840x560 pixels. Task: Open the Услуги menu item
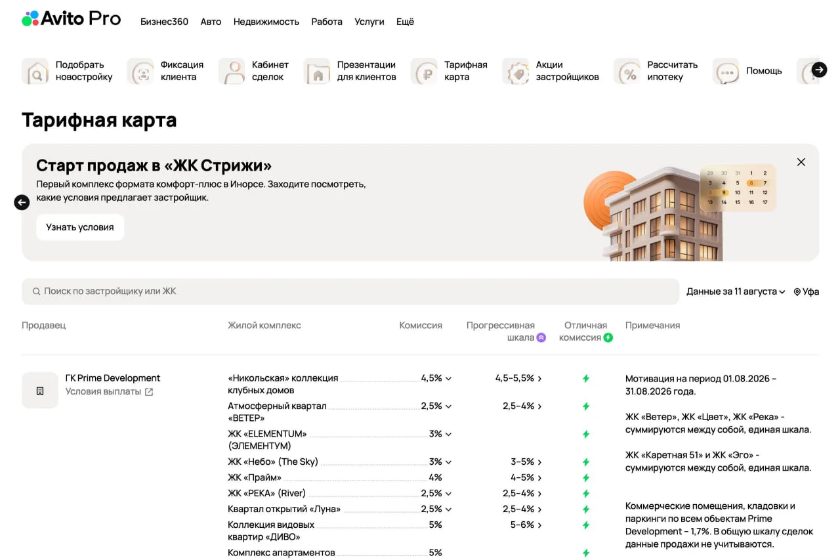coord(369,22)
